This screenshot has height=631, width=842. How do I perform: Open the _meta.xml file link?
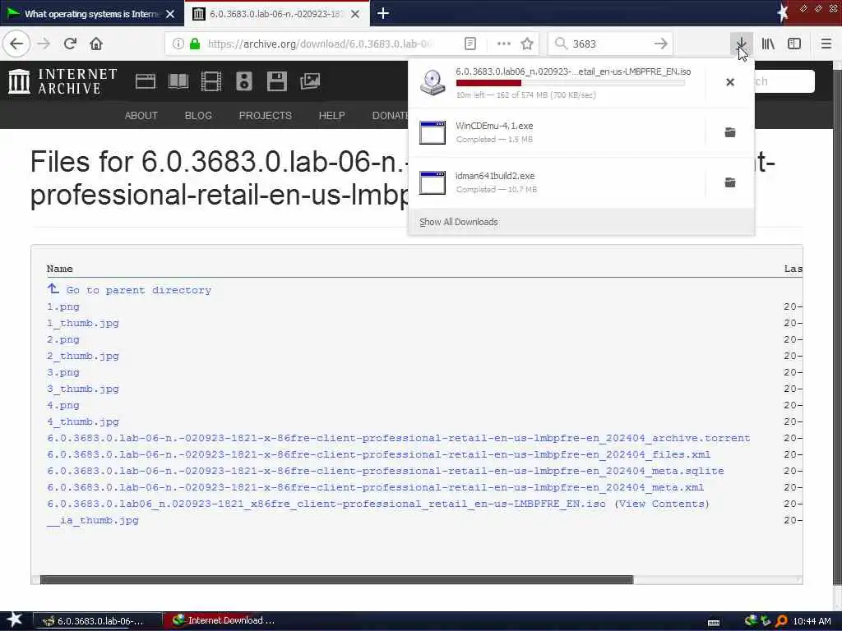(375, 487)
